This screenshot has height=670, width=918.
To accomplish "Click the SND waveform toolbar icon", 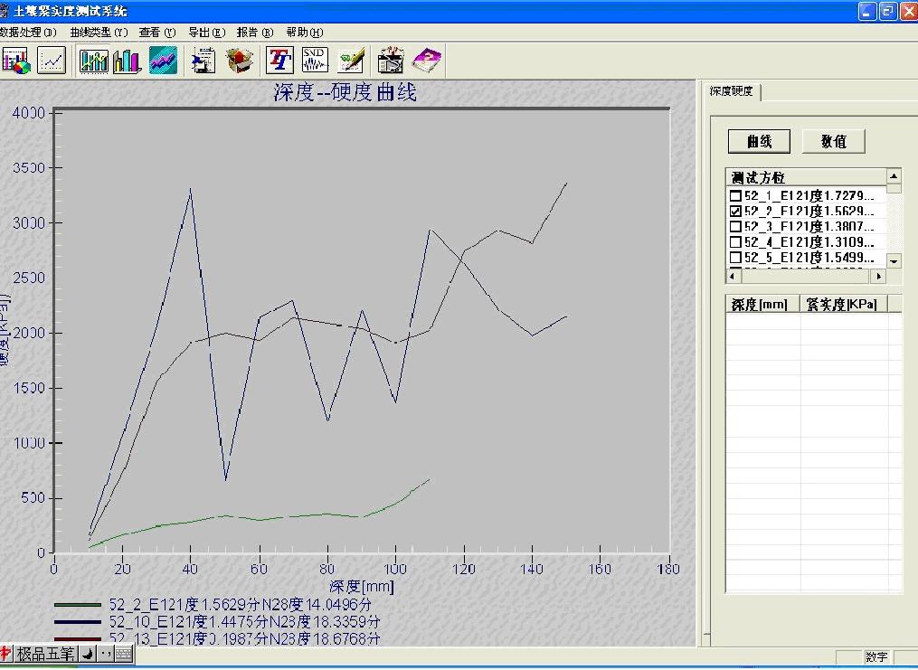I will [315, 61].
